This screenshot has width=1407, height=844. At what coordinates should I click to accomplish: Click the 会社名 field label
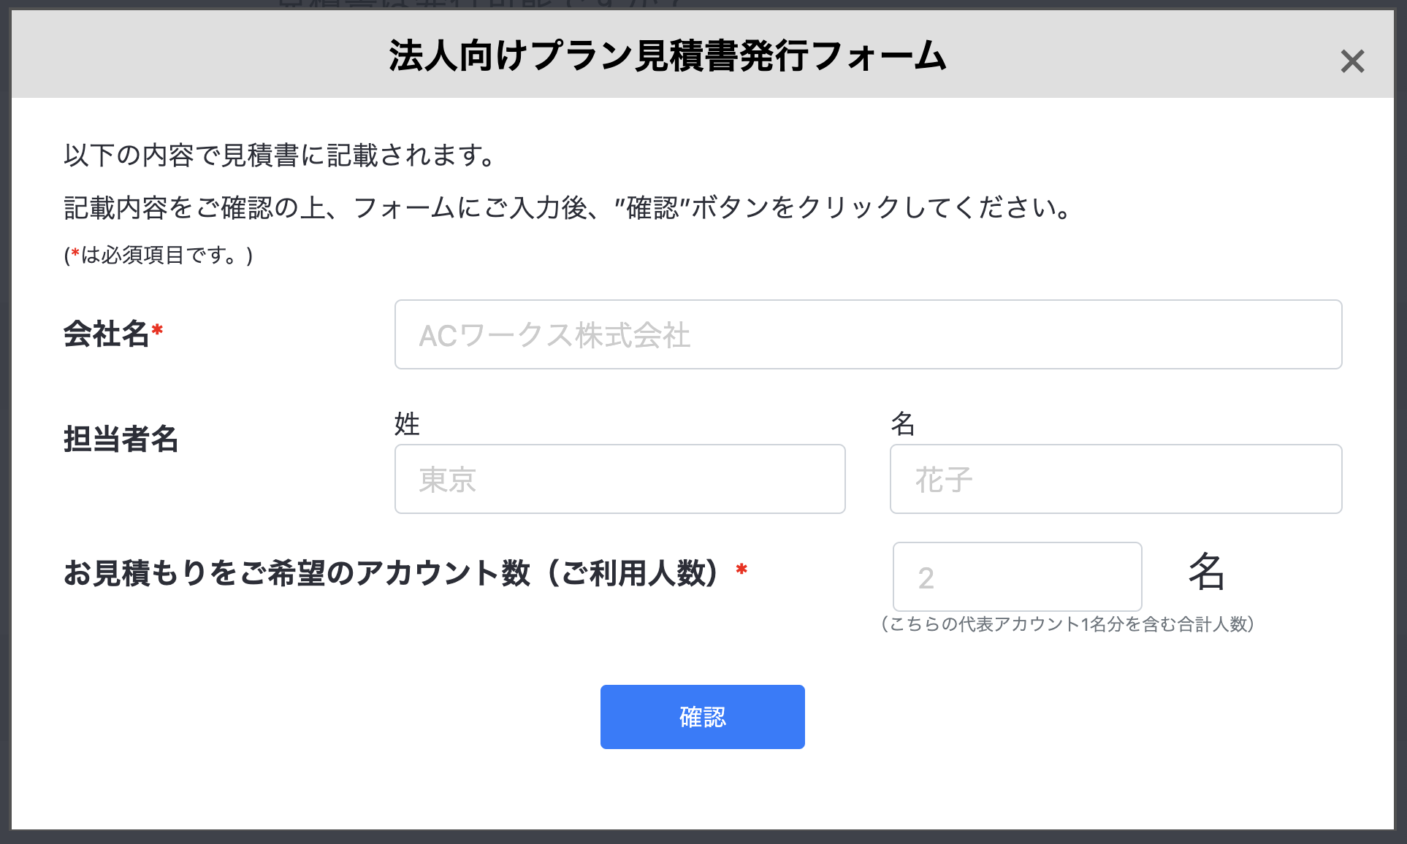[107, 334]
